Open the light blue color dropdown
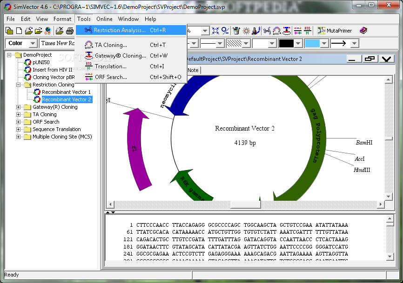Image resolution: width=403 pixels, height=283 pixels. (324, 43)
